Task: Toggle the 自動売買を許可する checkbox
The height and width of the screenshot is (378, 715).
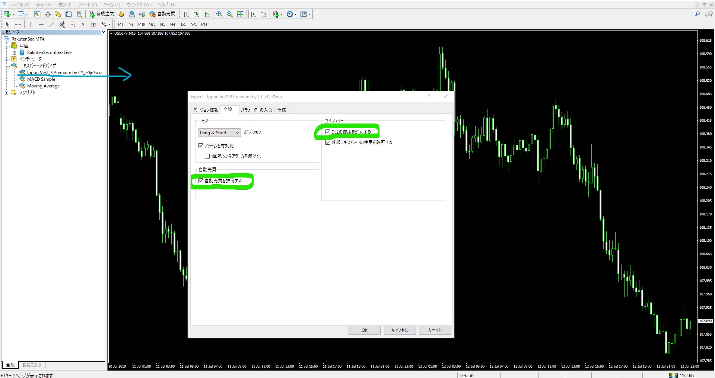Action: [x=201, y=181]
